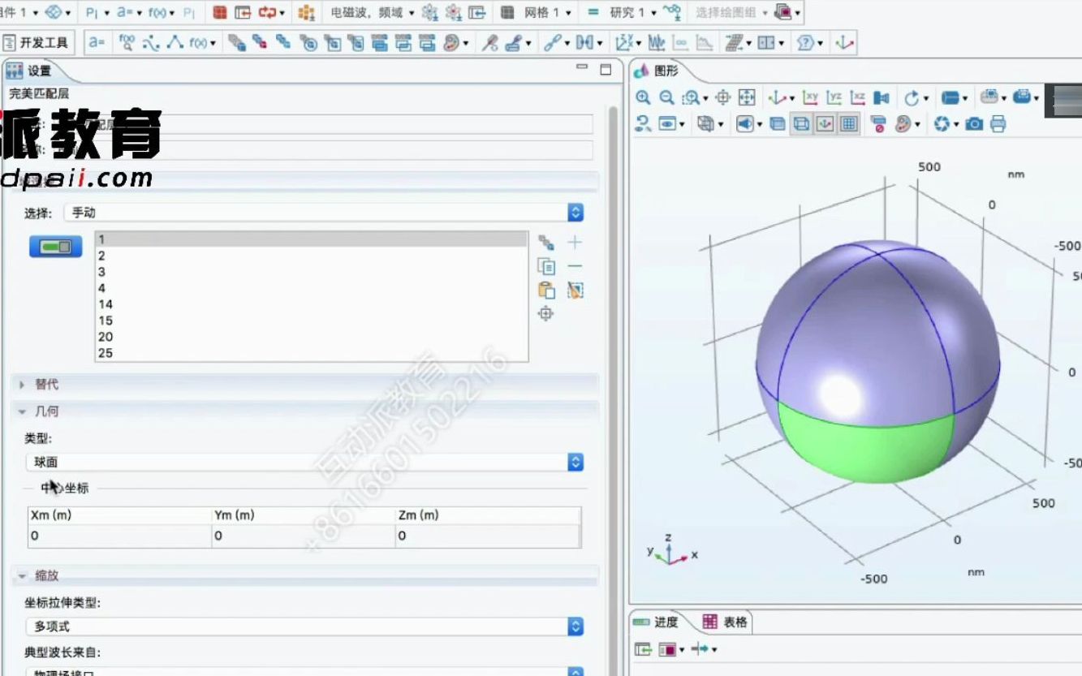Take a snapshot with the camera icon

pos(973,123)
